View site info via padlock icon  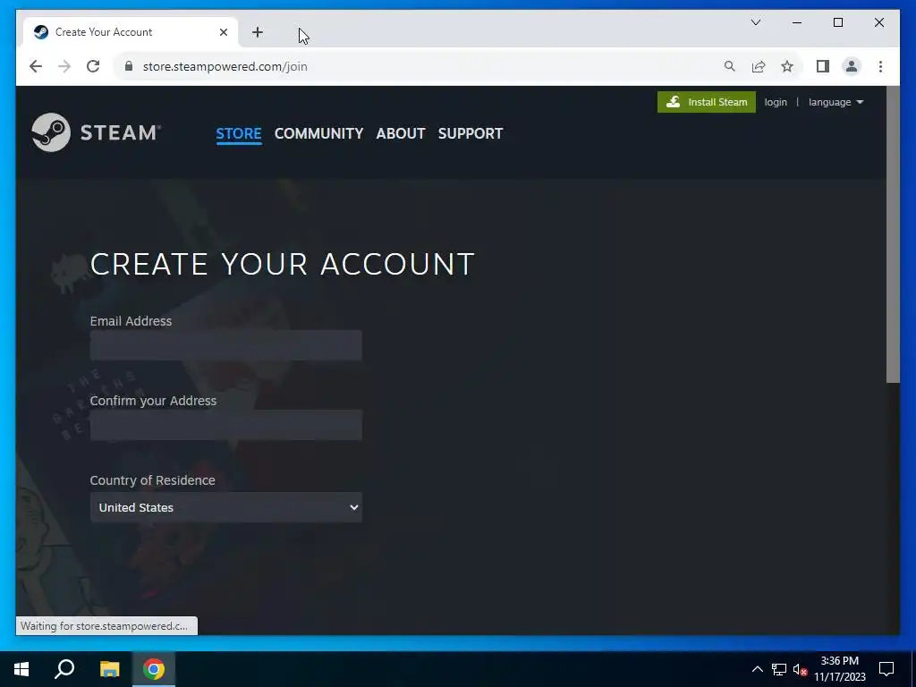(129, 66)
